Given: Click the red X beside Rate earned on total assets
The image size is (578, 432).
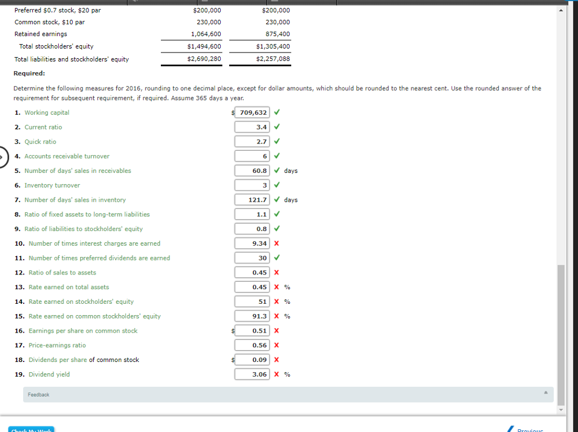Looking at the screenshot, I should click(x=276, y=287).
